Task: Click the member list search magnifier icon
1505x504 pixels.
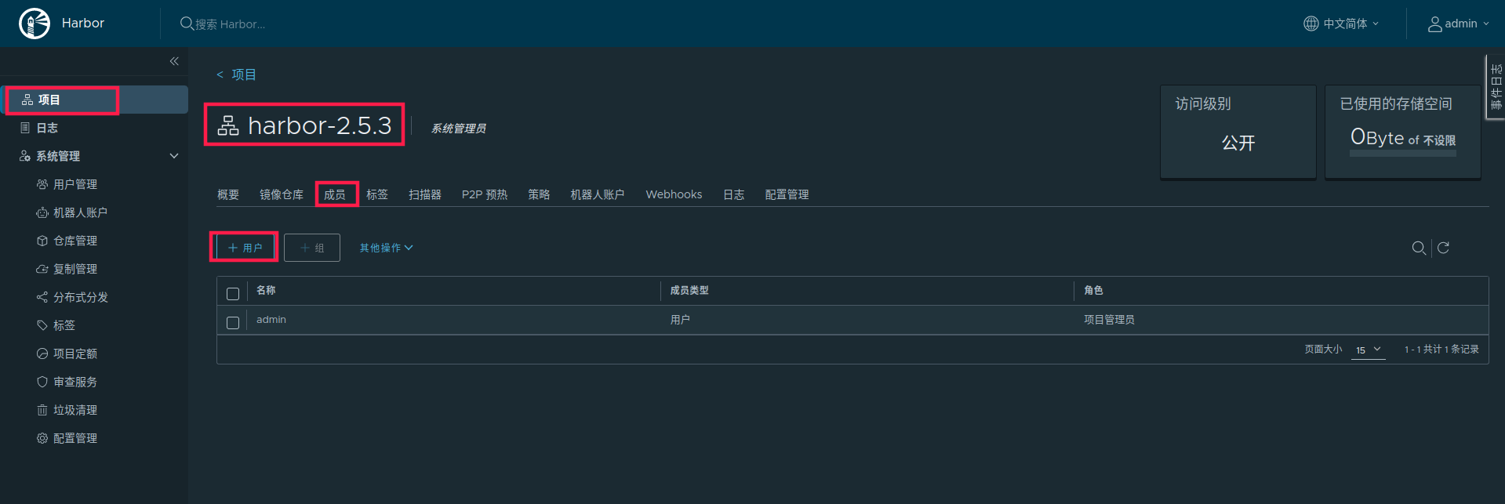Action: (x=1419, y=248)
